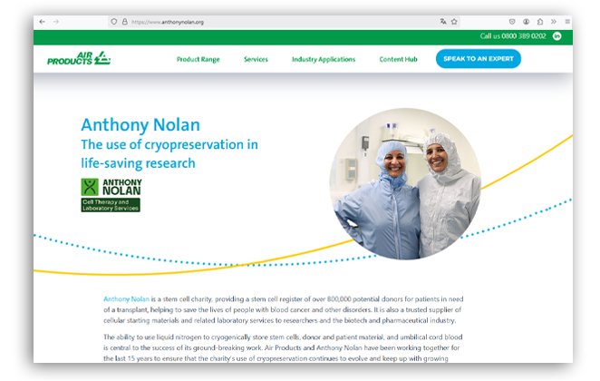Open the extensions puzzle icon

click(540, 22)
